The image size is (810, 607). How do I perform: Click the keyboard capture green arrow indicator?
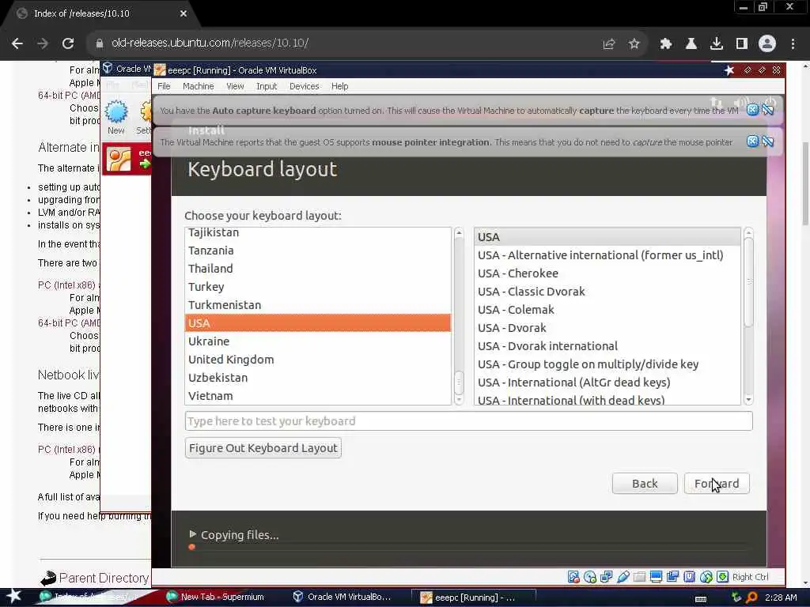pos(723,576)
